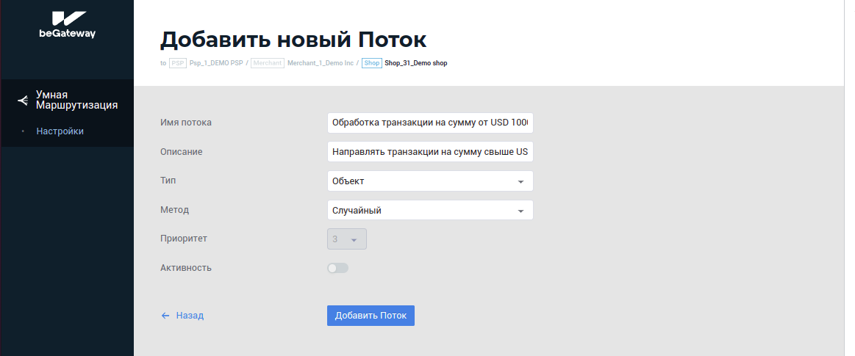855x356 pixels.
Task: Go back using the Назад link
Action: tap(190, 316)
